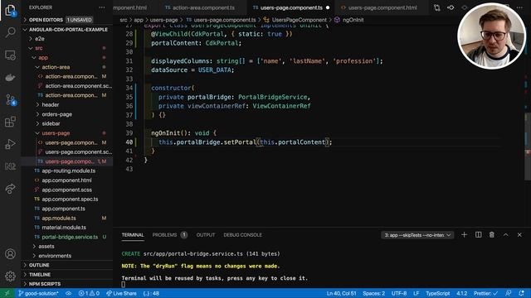Click the go-to-previous-change editor icon
This screenshot has width=531, height=298.
coord(451,7)
